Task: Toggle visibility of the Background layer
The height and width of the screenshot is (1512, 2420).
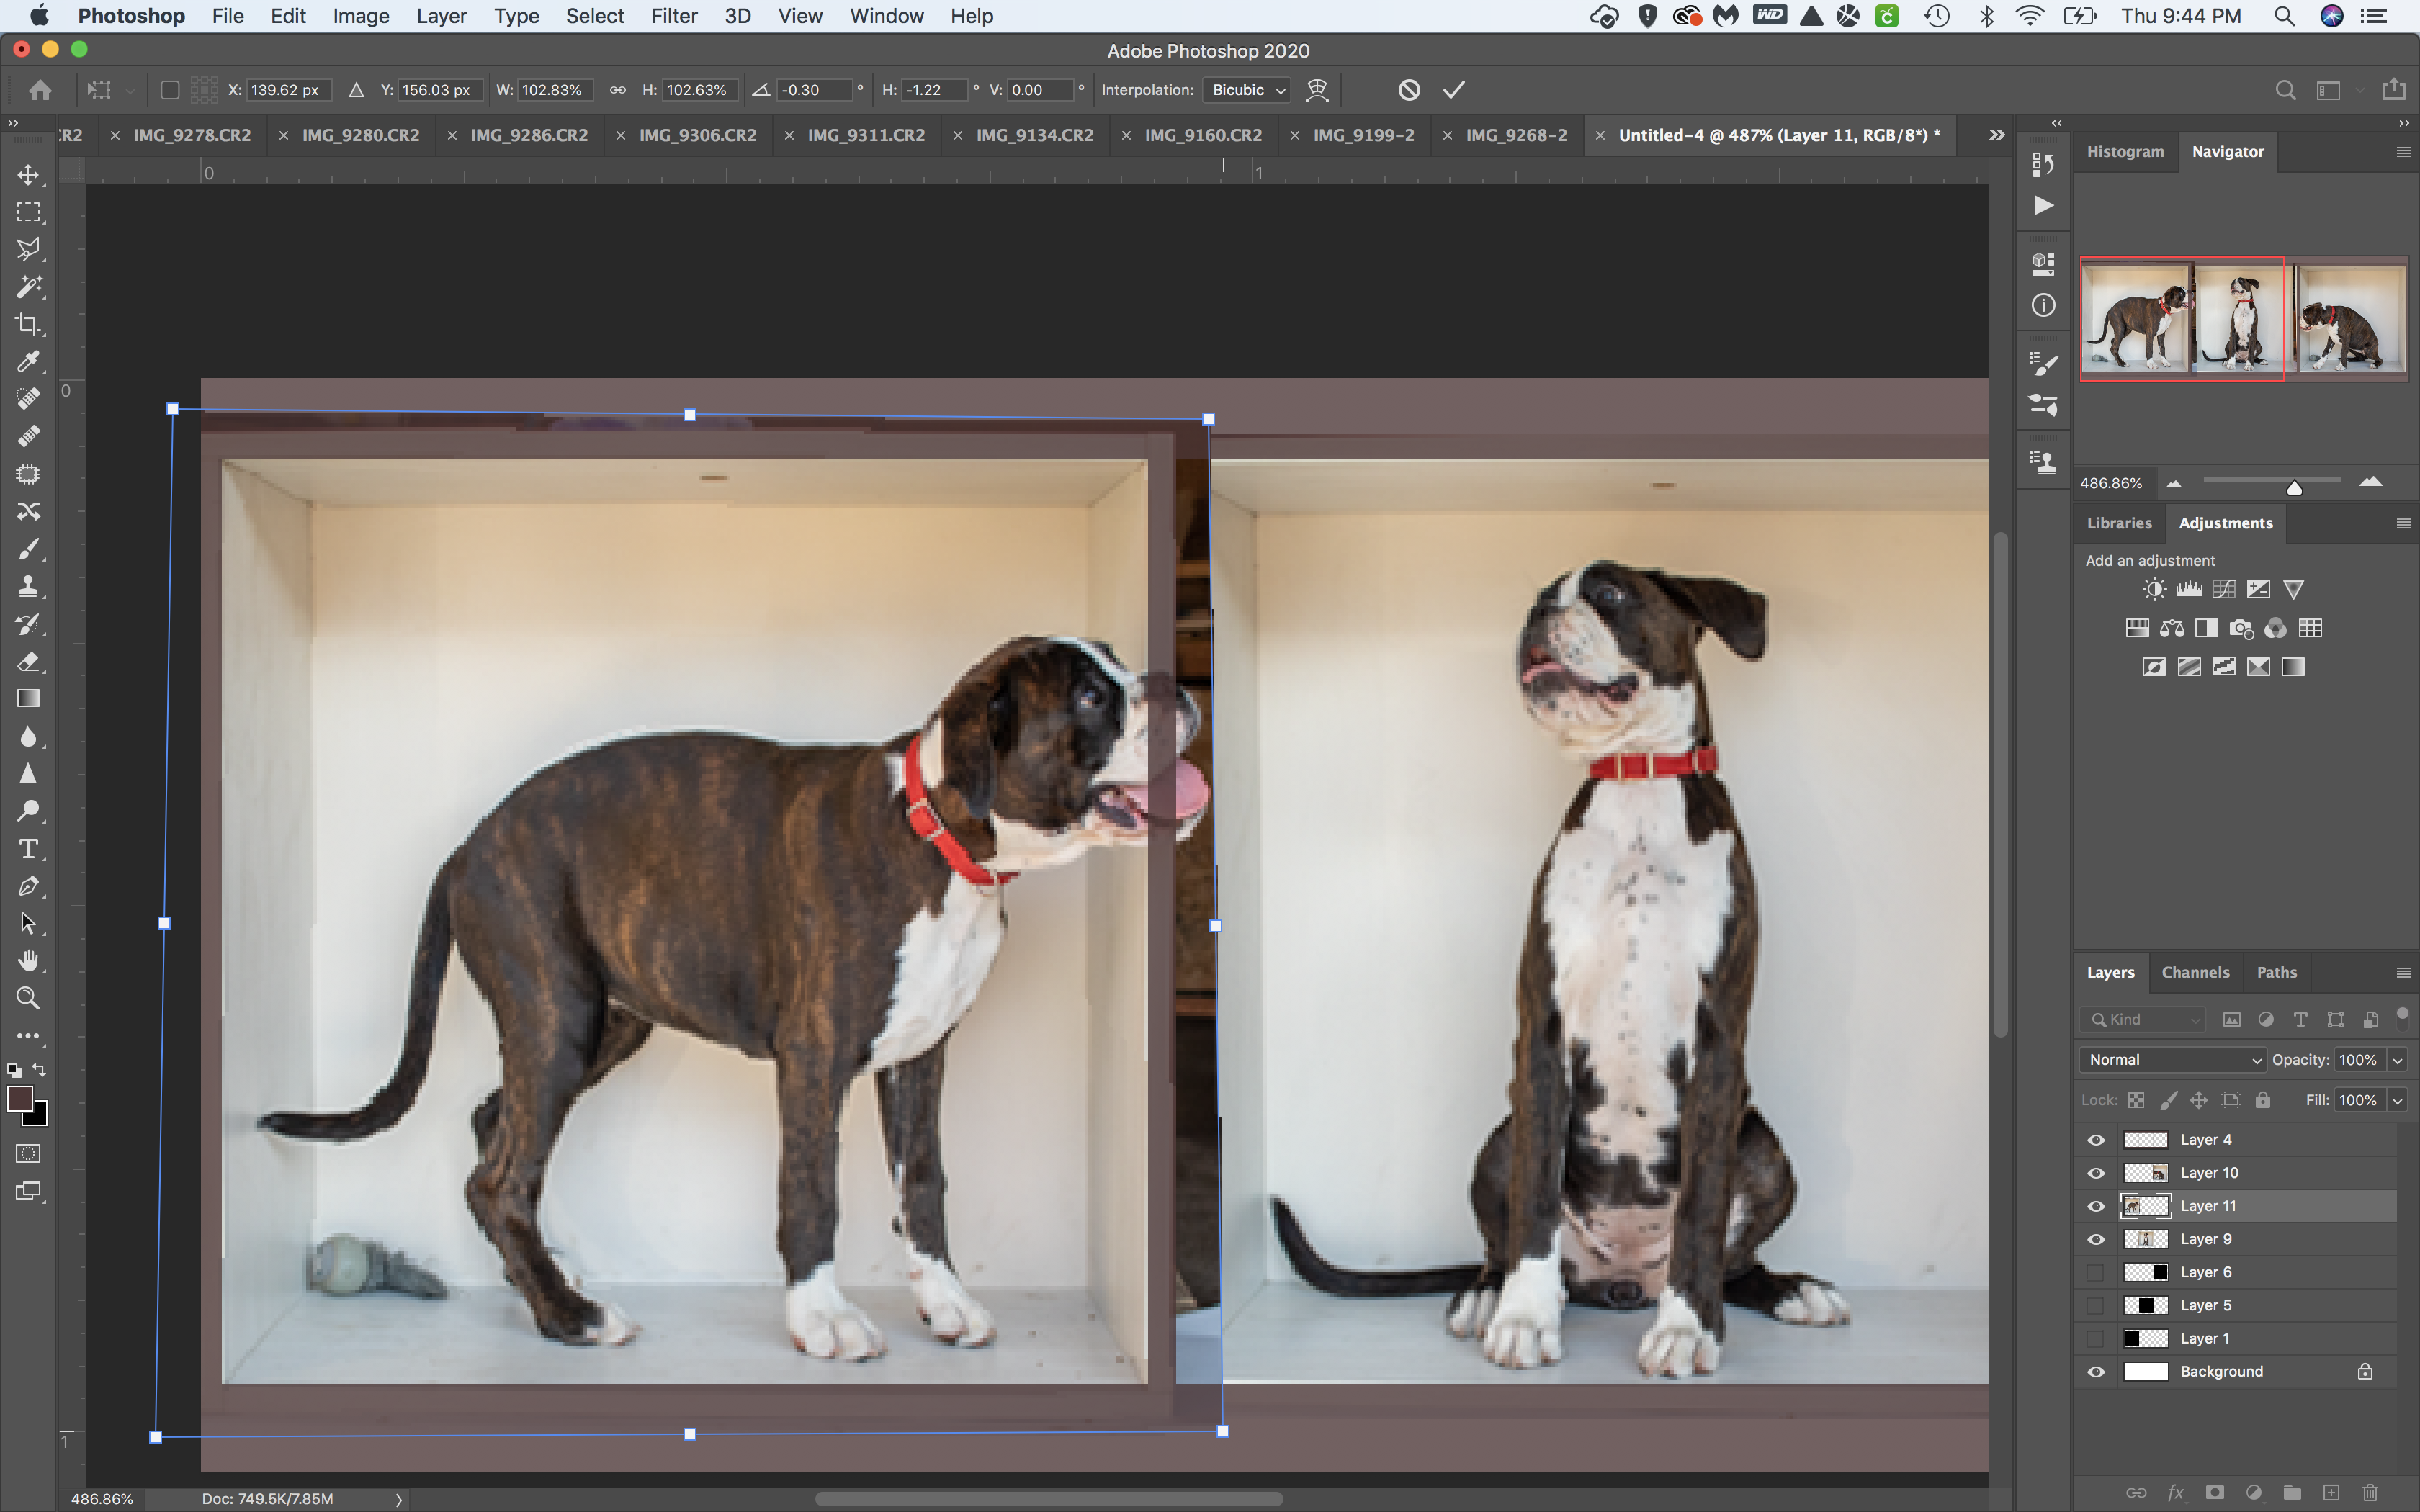Action: pos(2096,1371)
